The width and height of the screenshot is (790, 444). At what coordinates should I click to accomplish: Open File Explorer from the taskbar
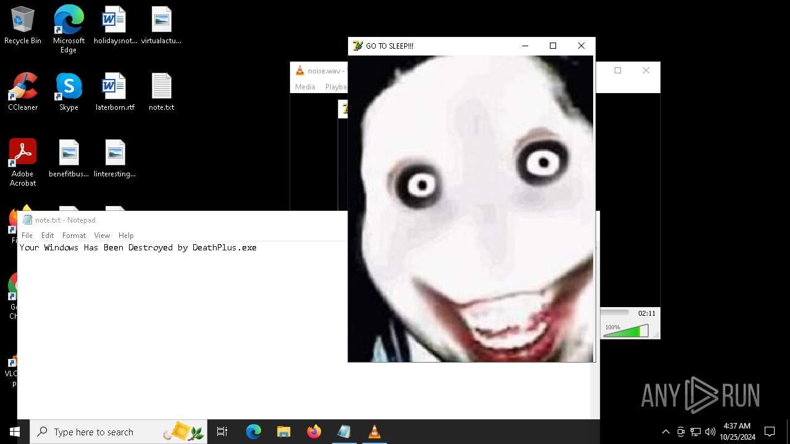[283, 432]
